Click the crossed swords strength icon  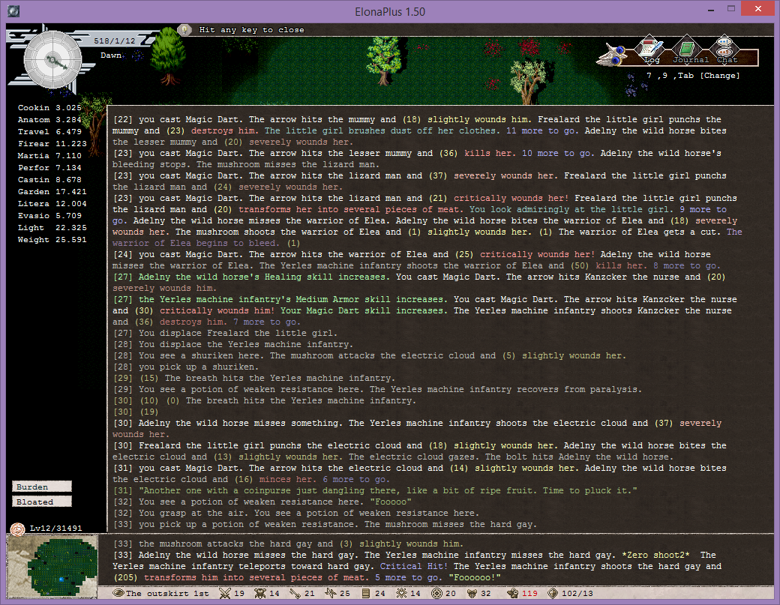(x=225, y=593)
